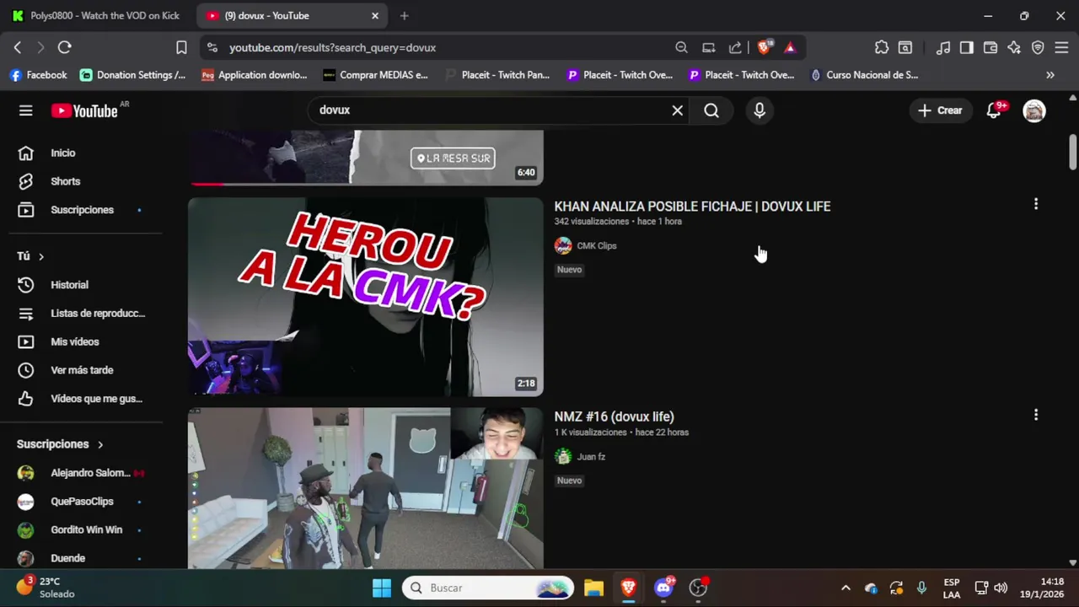Open the Juan fz channel name
This screenshot has height=607, width=1079.
[591, 457]
